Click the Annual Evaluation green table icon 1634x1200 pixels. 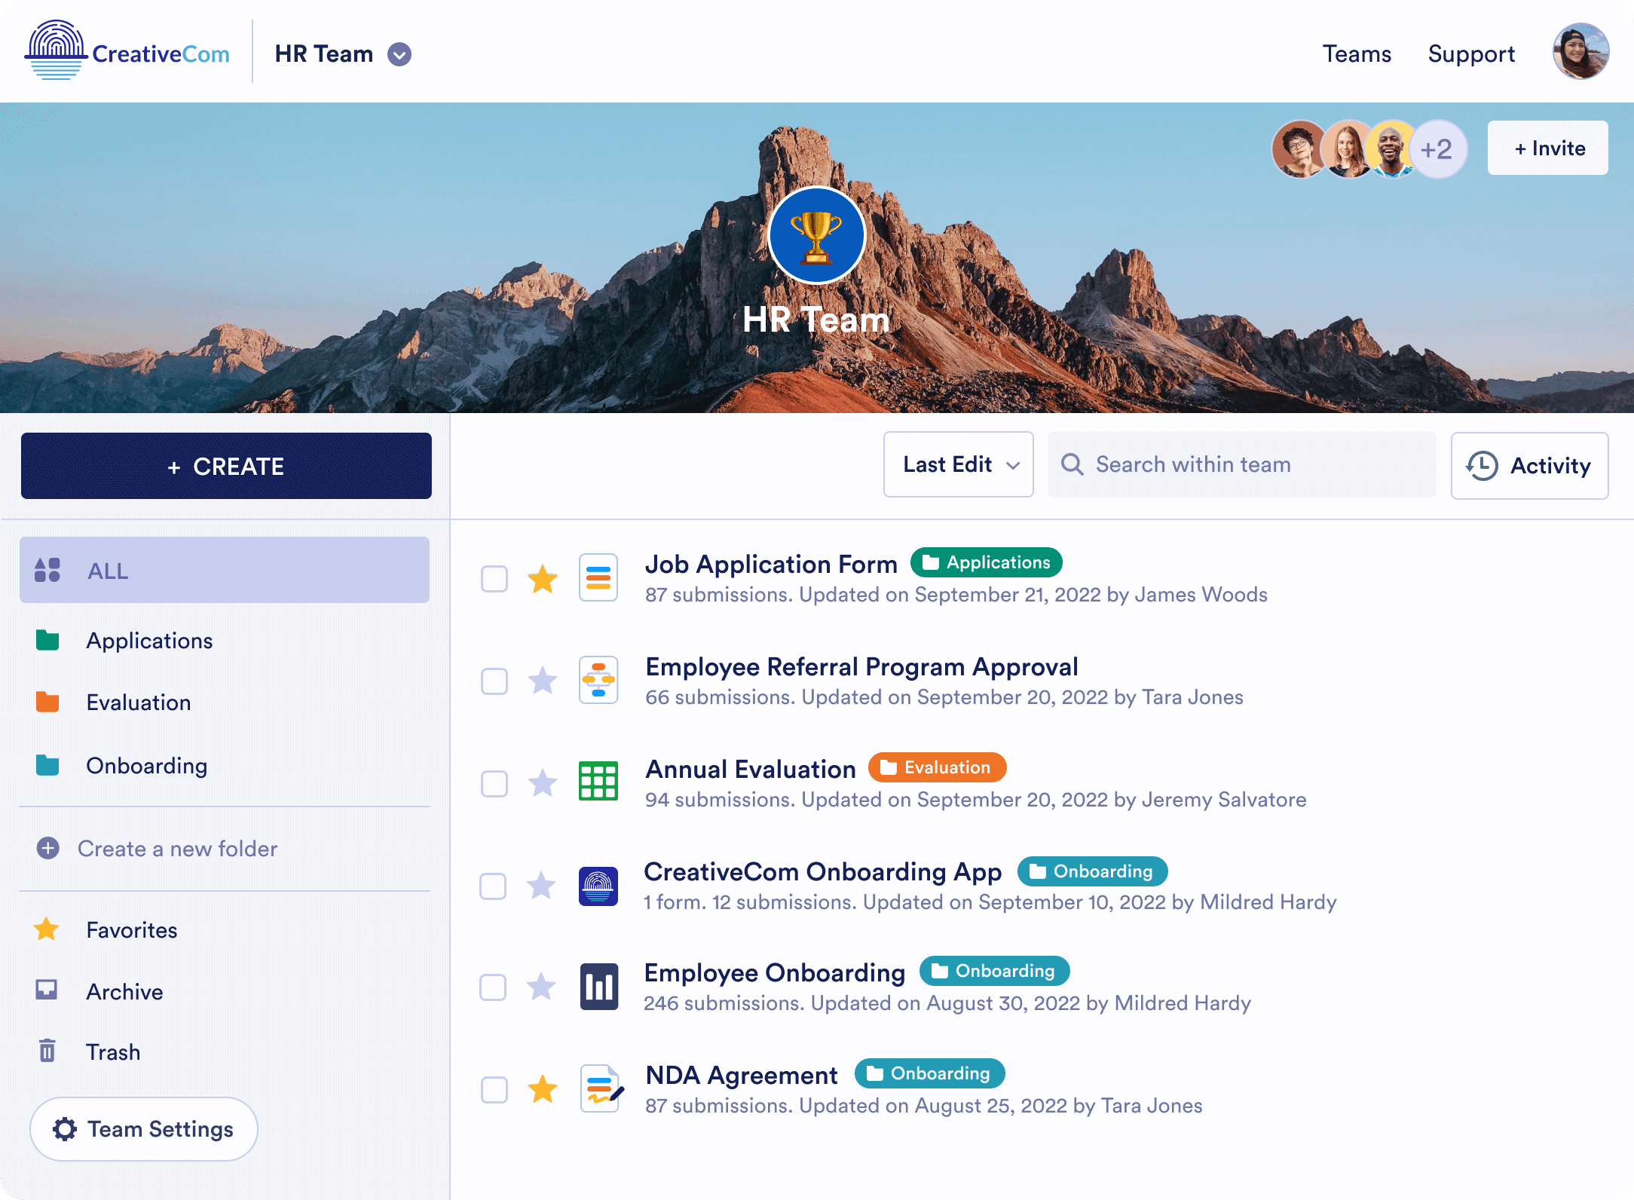pos(598,781)
